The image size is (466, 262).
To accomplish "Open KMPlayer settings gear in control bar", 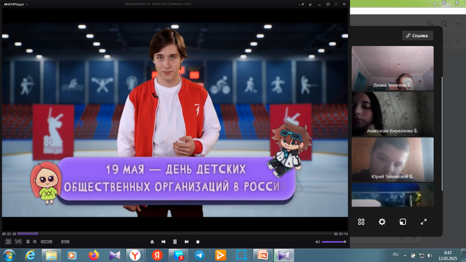I will coord(35,242).
